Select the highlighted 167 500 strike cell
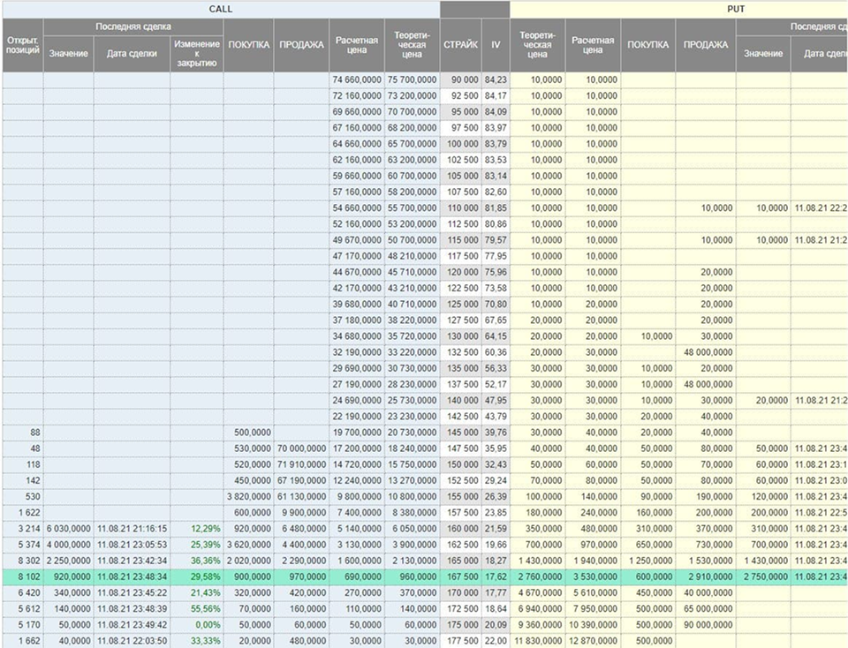The image size is (848, 648). [460, 576]
